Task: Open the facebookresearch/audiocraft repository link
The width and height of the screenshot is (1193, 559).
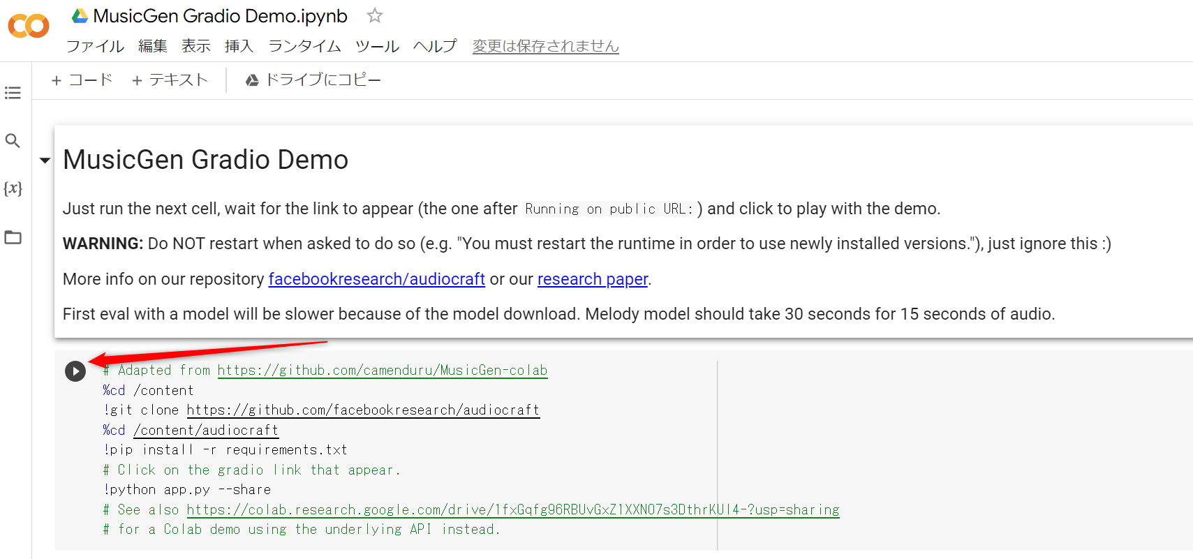Action: pos(376,279)
